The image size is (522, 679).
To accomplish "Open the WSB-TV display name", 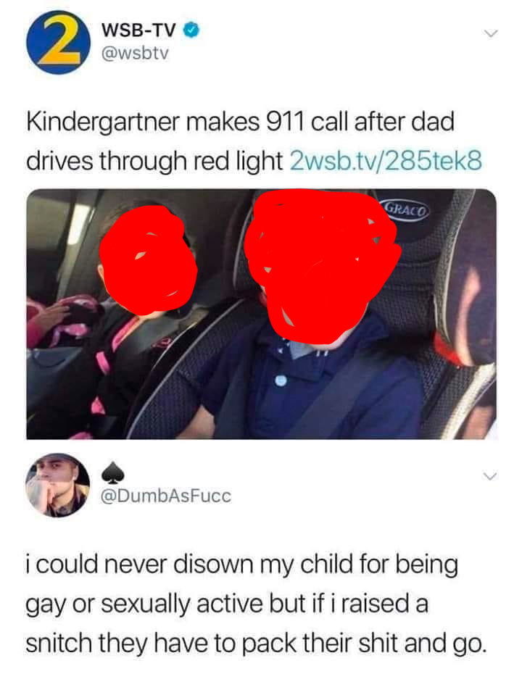I will [138, 30].
